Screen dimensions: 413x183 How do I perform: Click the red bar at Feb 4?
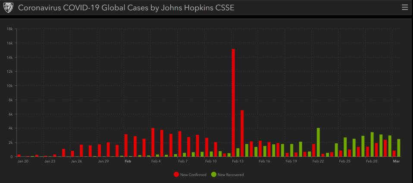[x=153, y=142]
